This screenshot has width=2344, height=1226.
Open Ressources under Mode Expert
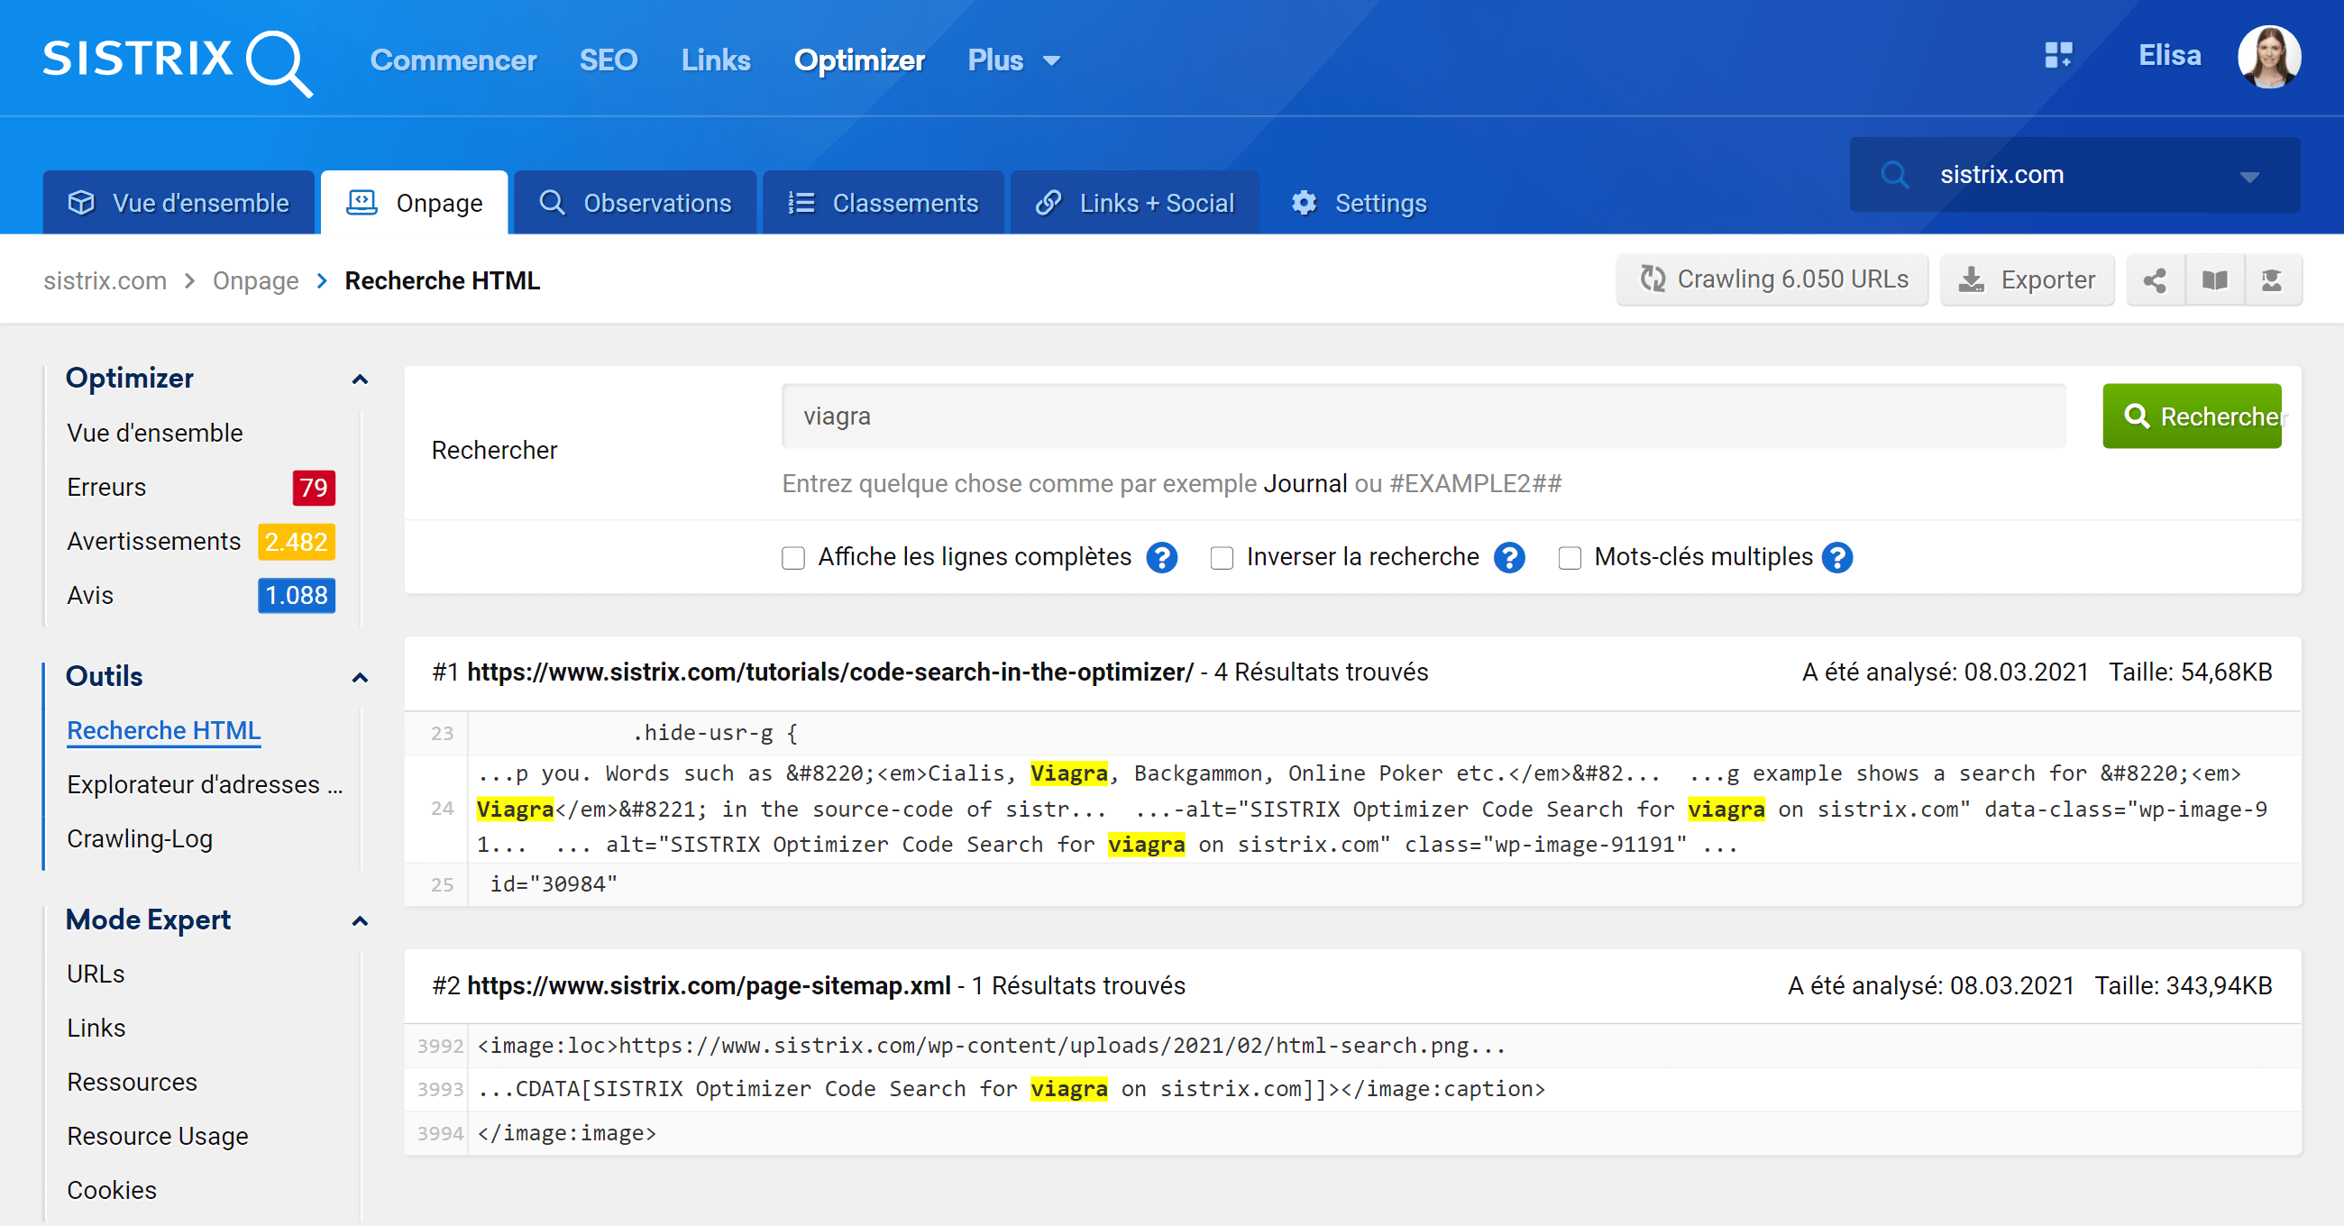click(x=132, y=1082)
